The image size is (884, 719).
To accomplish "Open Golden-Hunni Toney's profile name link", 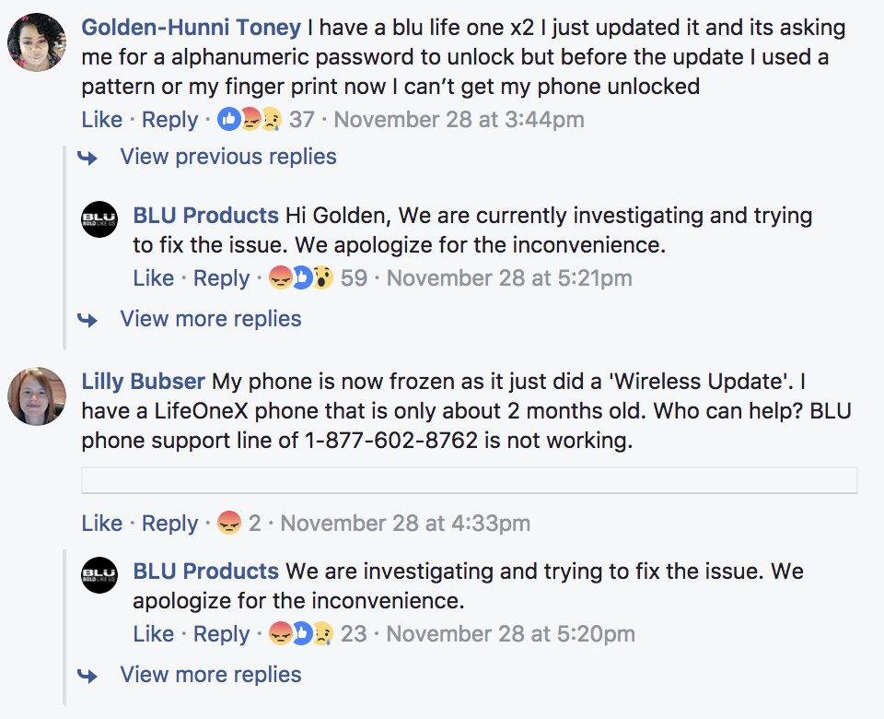I will (191, 26).
